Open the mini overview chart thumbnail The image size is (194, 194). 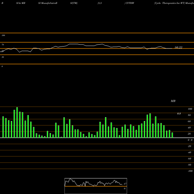96,186
